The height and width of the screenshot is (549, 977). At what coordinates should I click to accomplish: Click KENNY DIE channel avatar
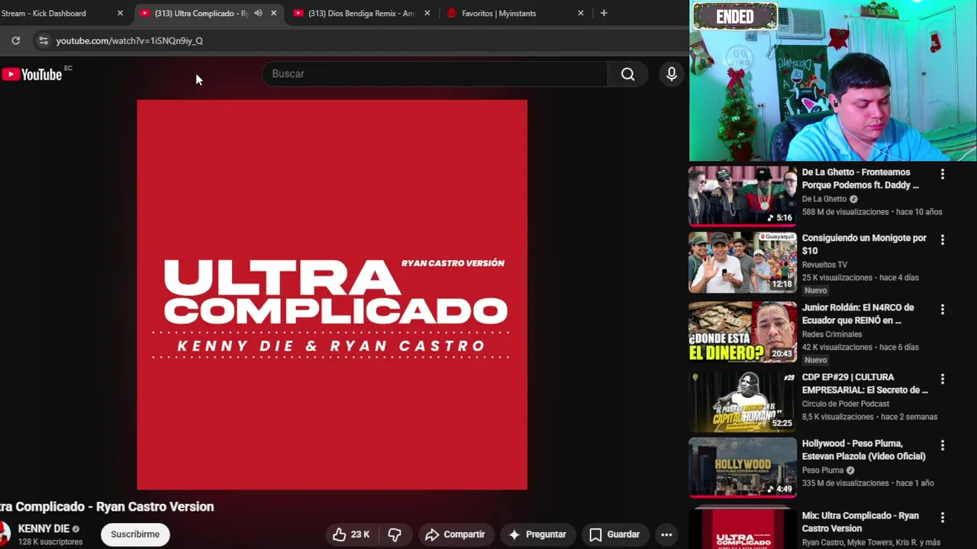(x=4, y=534)
